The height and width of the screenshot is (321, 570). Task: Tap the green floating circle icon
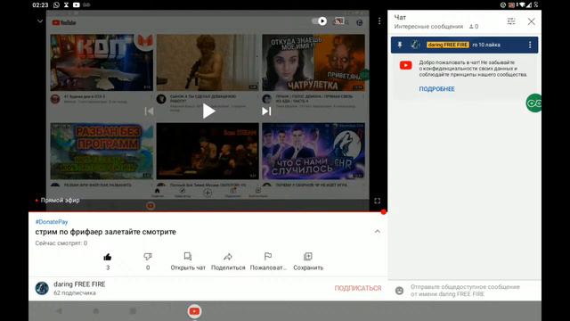coord(533,103)
